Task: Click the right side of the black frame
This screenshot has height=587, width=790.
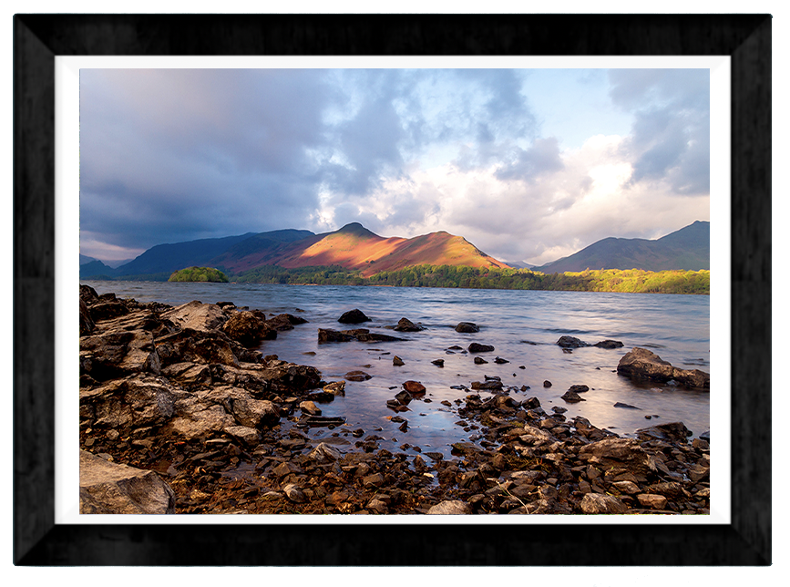Action: pyautogui.click(x=750, y=292)
